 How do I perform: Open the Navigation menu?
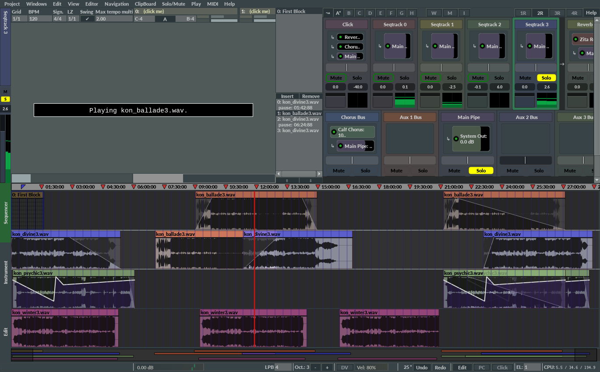tap(116, 4)
